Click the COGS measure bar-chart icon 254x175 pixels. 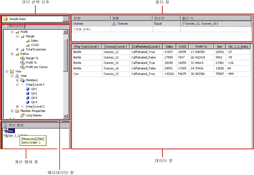(x=28, y=45)
